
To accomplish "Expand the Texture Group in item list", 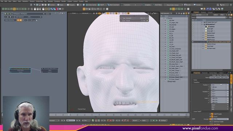I will [x=203, y=44].
